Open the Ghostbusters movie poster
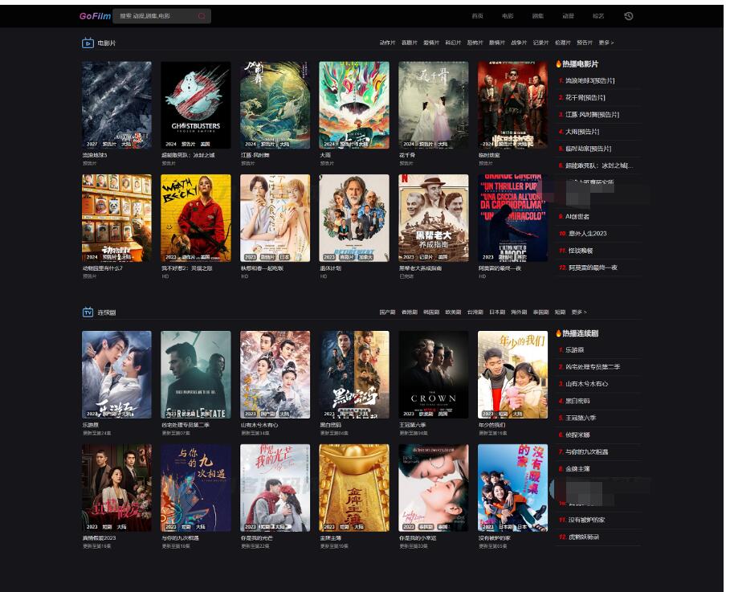Viewport: 730px width, 592px height. pyautogui.click(x=196, y=104)
